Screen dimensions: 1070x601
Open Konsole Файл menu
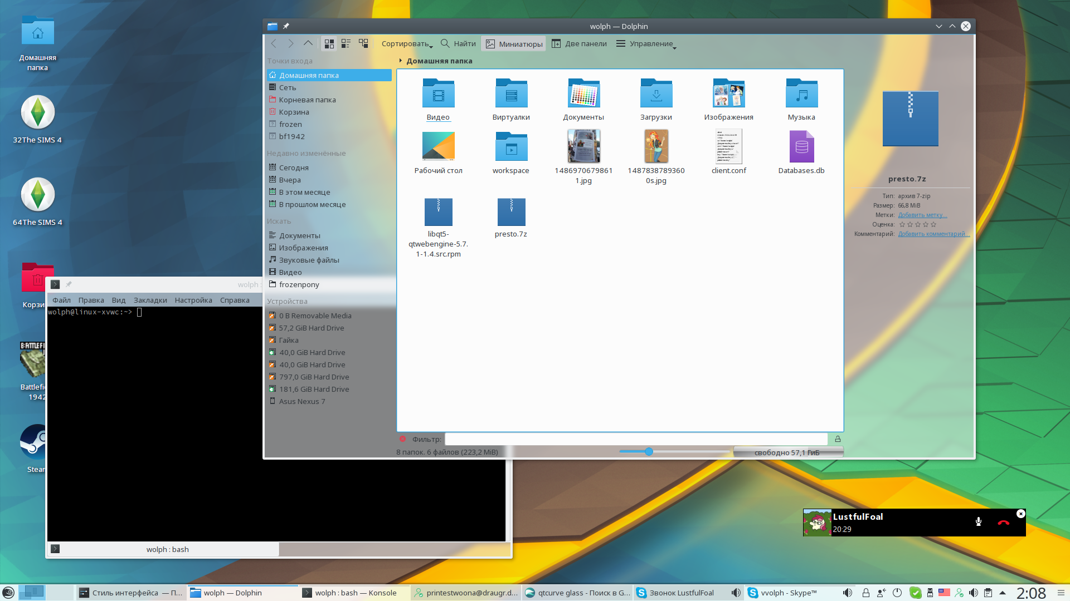click(61, 300)
